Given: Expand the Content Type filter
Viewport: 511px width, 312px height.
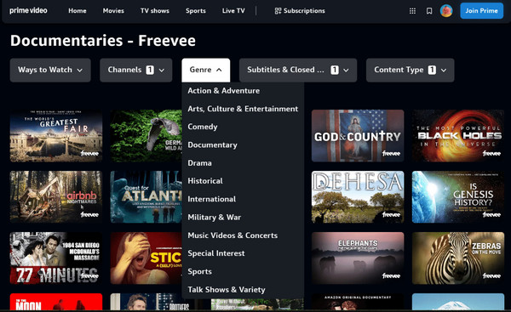Looking at the screenshot, I should (410, 70).
